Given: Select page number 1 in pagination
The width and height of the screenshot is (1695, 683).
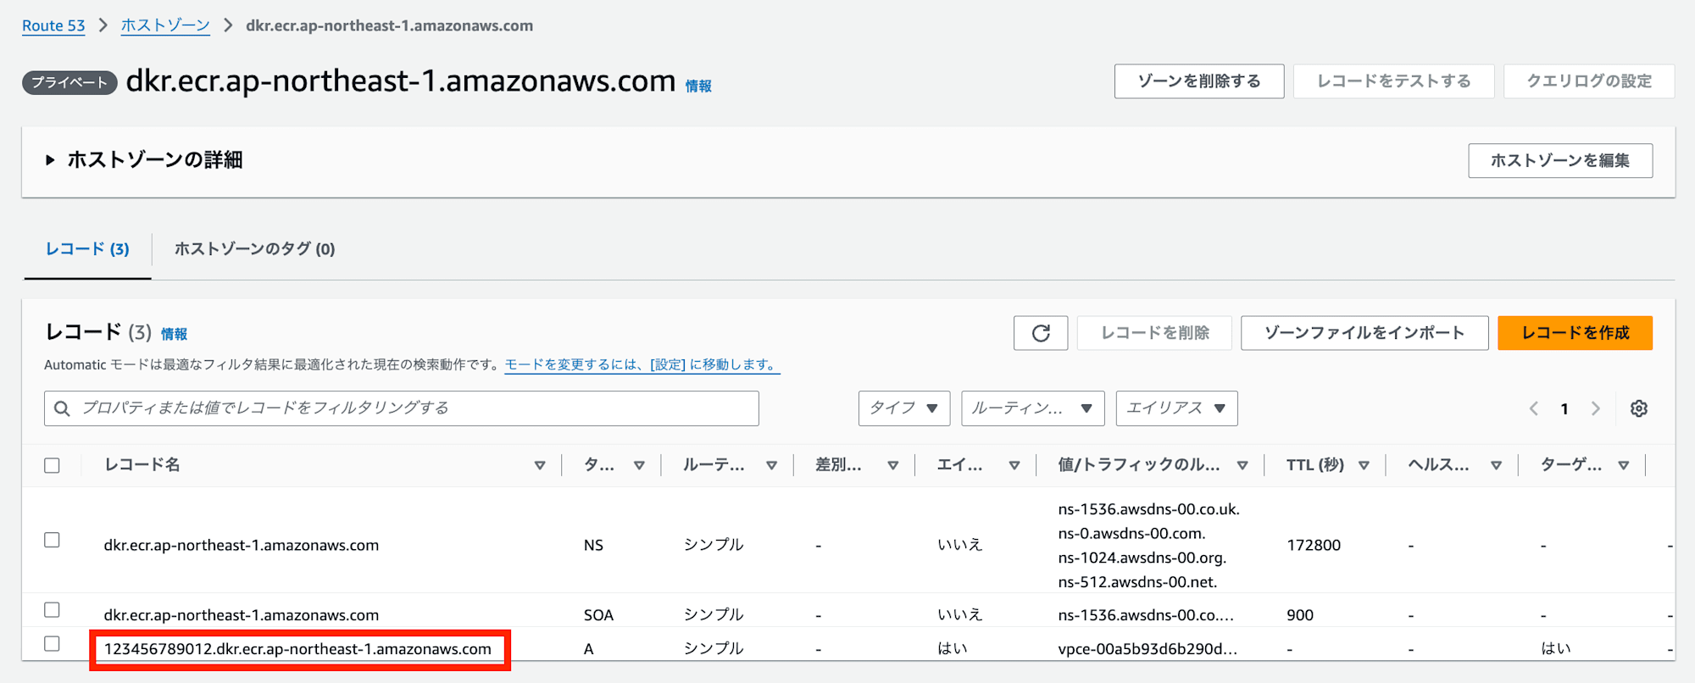Looking at the screenshot, I should pos(1564,409).
